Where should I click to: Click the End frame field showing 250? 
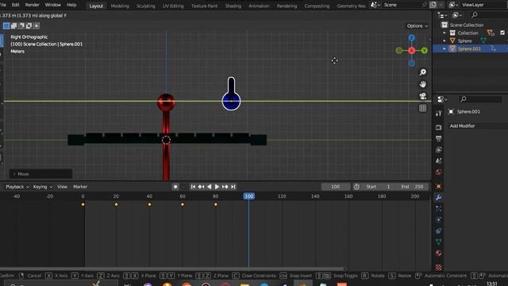(x=412, y=187)
